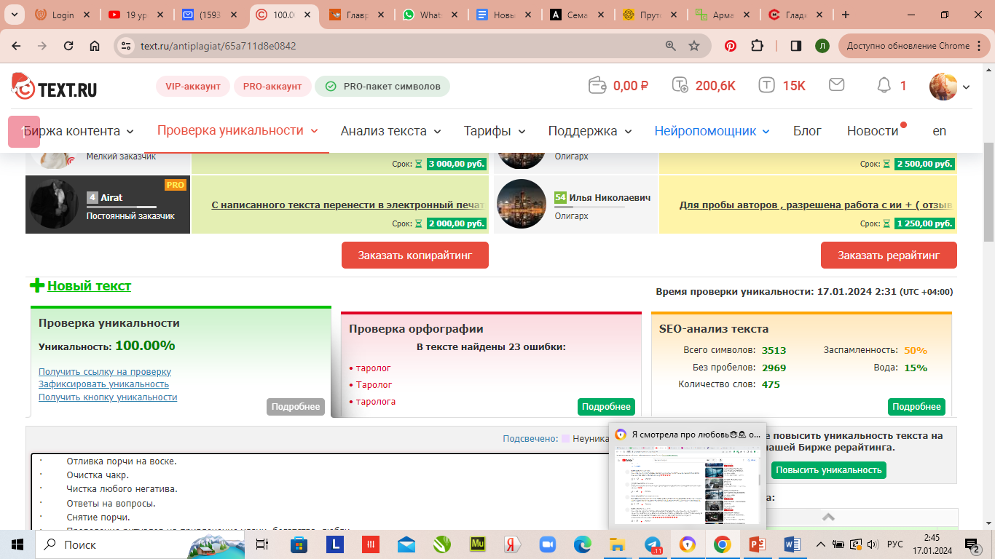995x559 pixels.
Task: Click the green plus icon near Новый текст
Action: pos(37,285)
